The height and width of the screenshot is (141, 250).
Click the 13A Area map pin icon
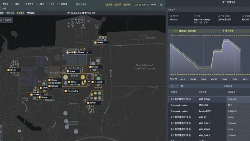coord(49,86)
